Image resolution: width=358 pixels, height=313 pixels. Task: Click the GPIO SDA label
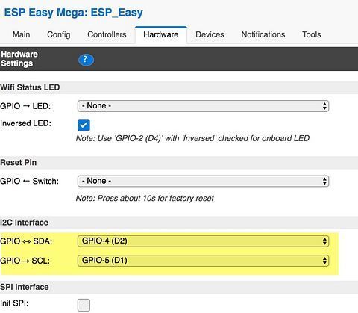point(26,241)
